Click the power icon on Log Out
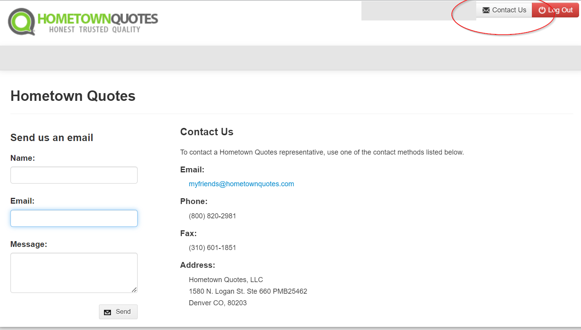 click(542, 10)
